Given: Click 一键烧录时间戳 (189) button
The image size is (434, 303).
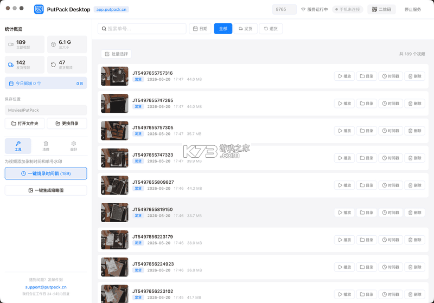Looking at the screenshot, I should click(46, 173).
